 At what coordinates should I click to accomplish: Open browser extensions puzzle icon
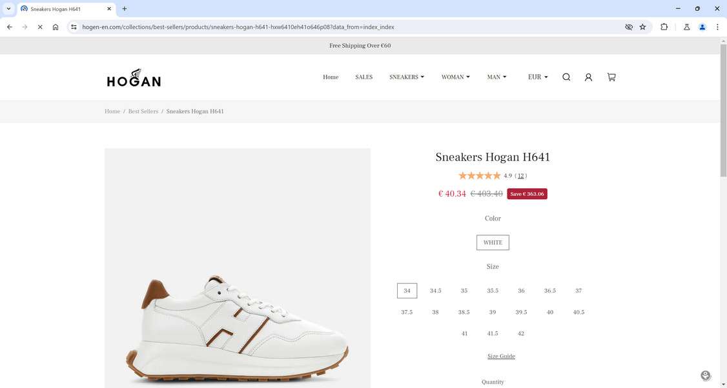point(664,27)
